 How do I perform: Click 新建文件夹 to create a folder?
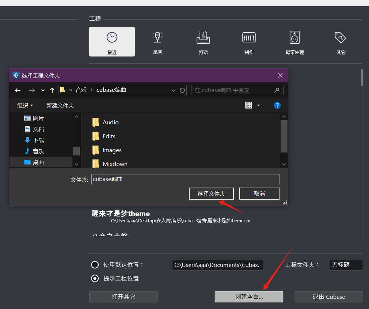pyautogui.click(x=60, y=105)
